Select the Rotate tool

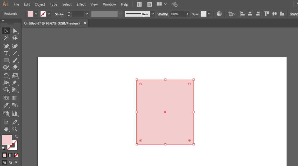(6, 76)
